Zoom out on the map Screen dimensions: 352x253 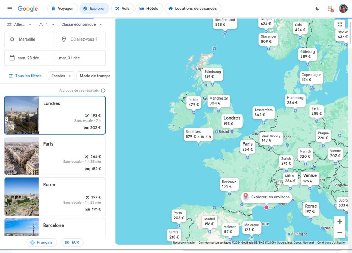tap(340, 232)
